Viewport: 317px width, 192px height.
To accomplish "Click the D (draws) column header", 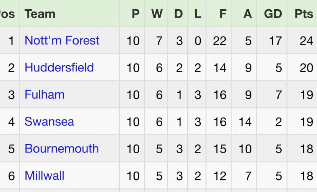I will [x=178, y=14].
